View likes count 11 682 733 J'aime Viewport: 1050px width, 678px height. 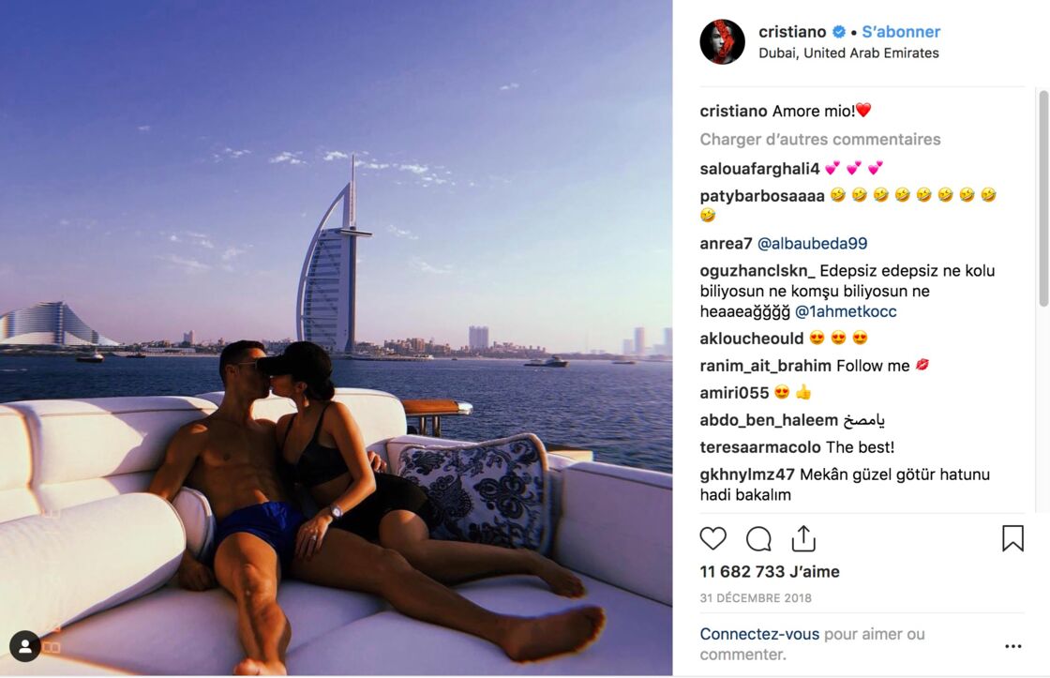(770, 571)
